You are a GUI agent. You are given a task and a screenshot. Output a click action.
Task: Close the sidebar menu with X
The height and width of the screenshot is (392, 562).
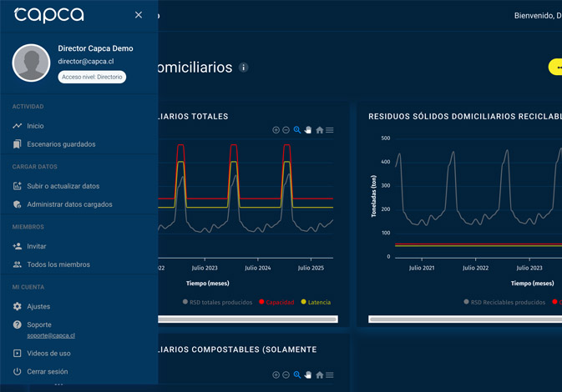pos(139,15)
